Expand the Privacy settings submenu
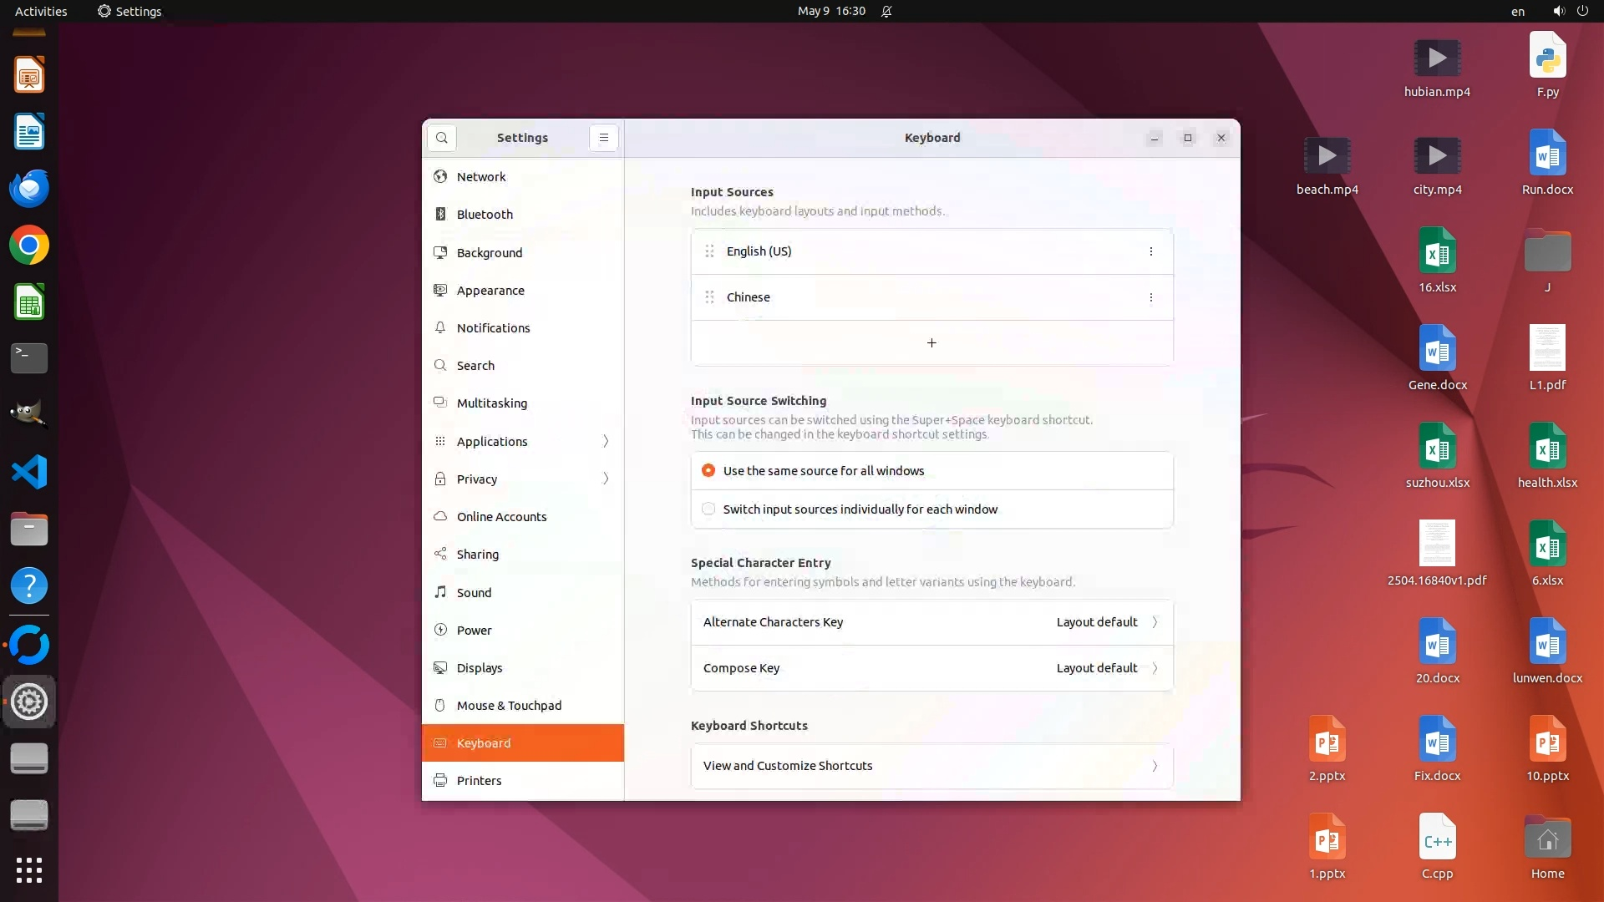 [605, 479]
